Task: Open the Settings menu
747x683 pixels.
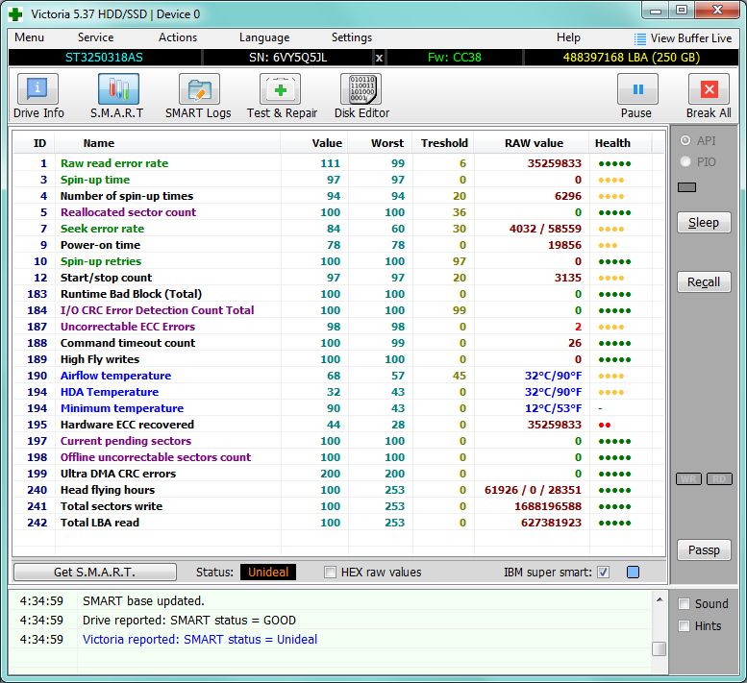Action: (x=352, y=37)
